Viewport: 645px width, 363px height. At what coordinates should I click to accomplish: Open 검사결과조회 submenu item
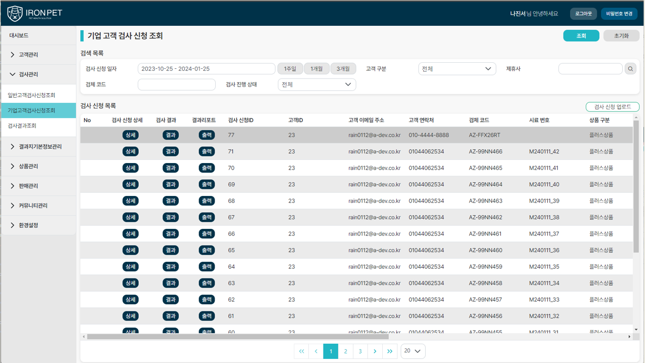[22, 126]
